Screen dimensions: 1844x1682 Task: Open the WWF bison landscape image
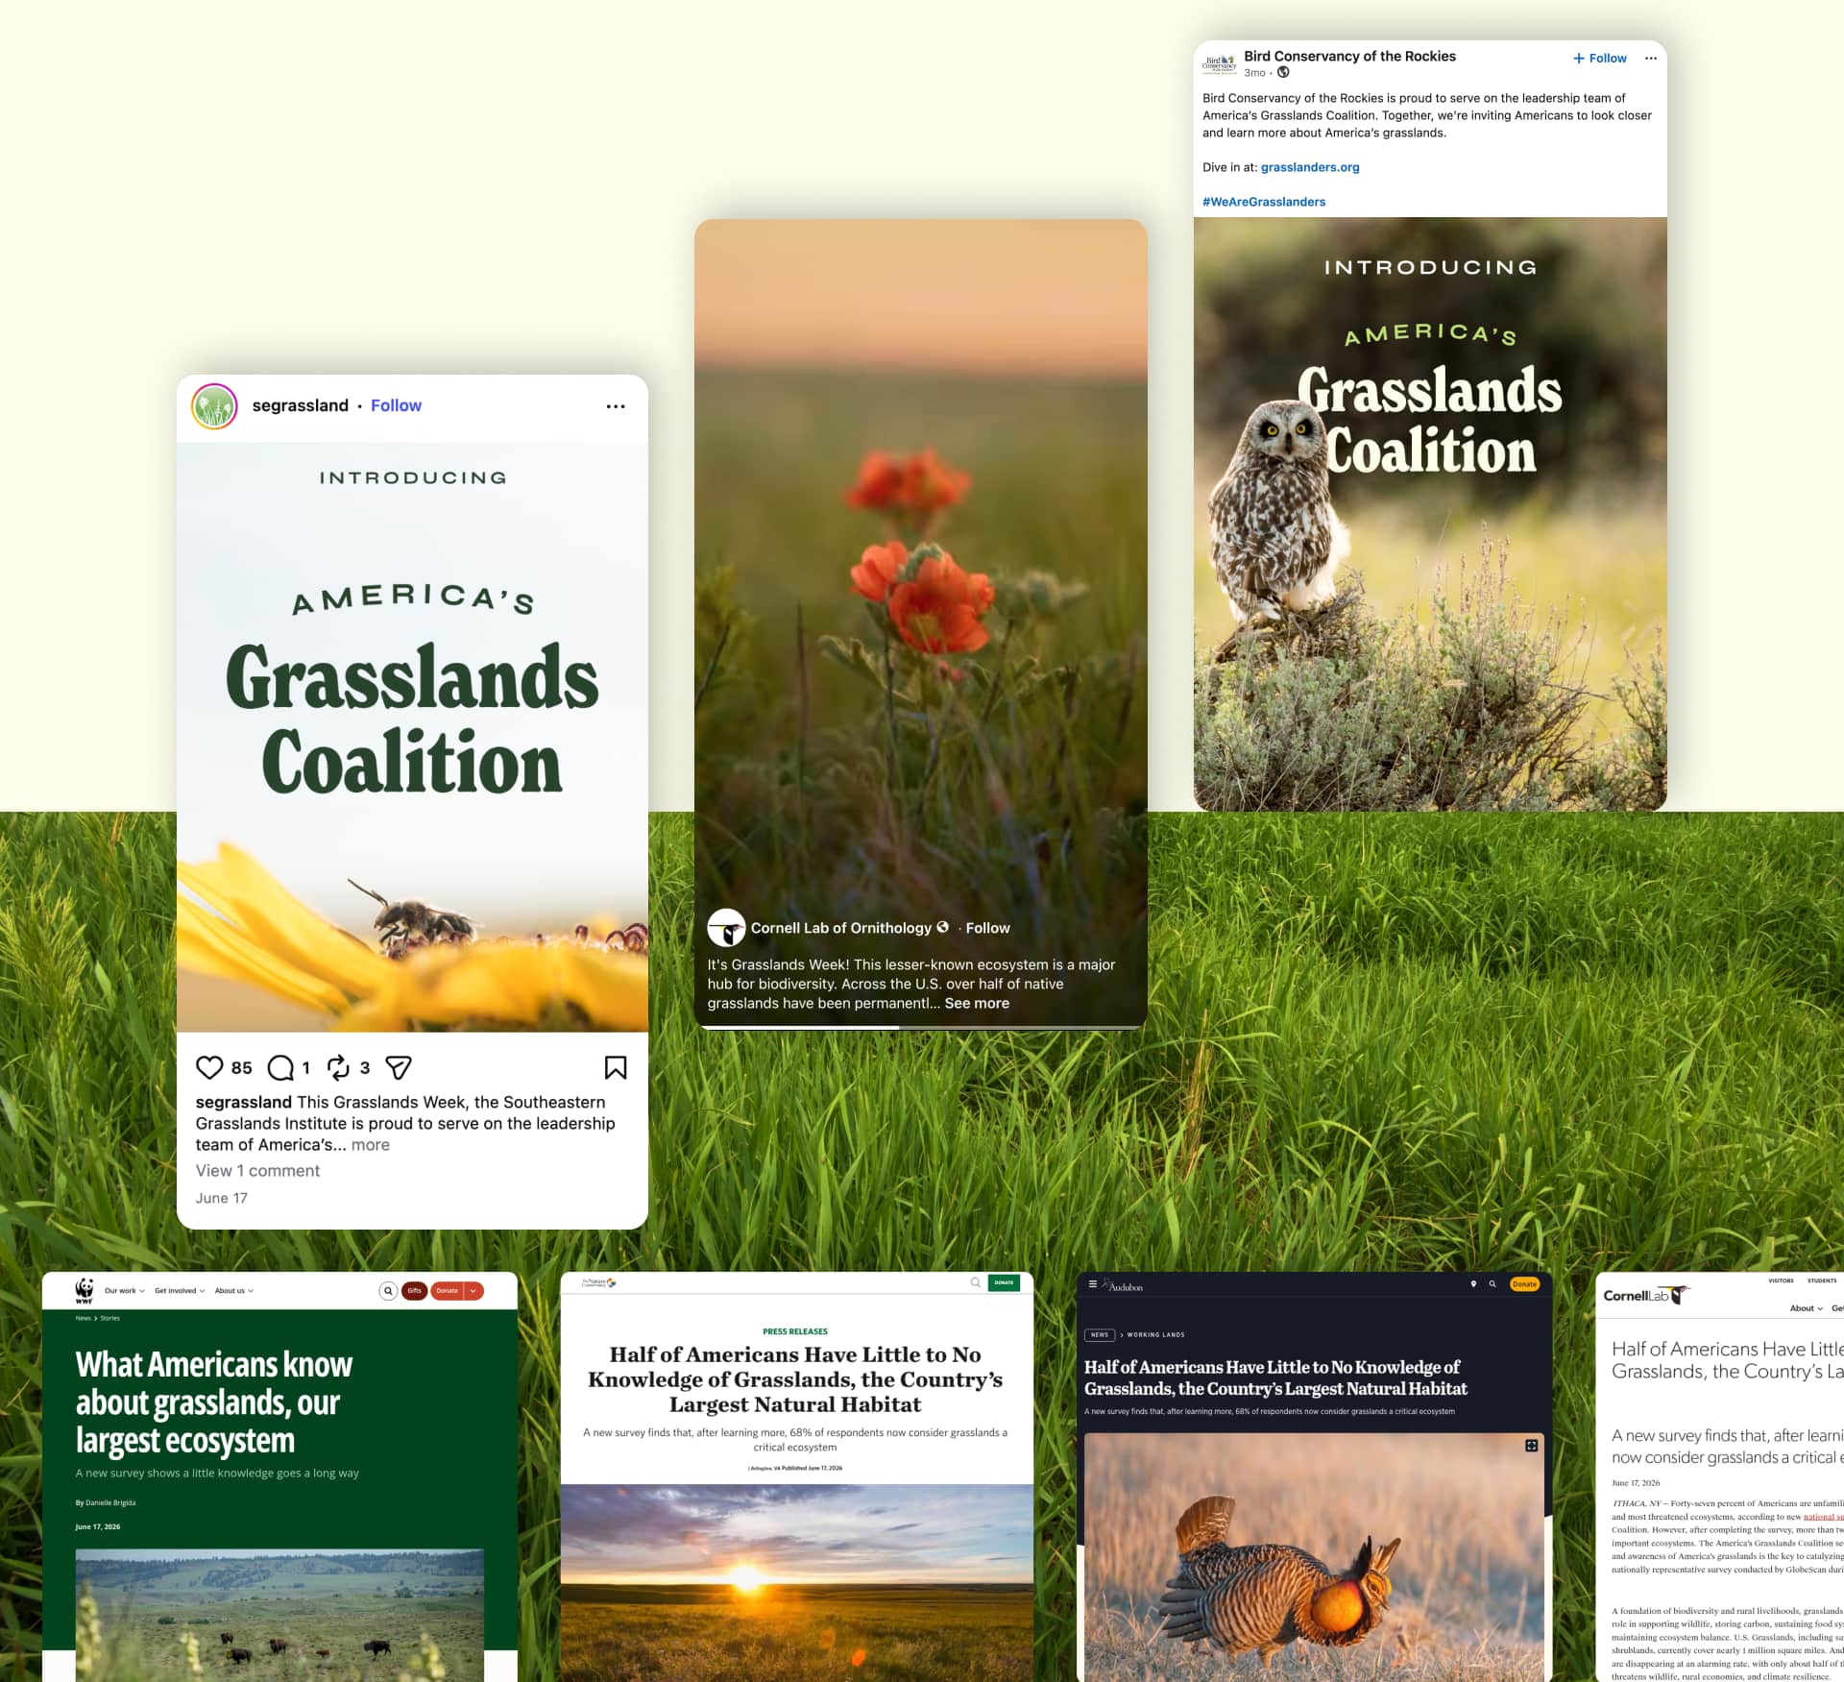pos(279,1615)
